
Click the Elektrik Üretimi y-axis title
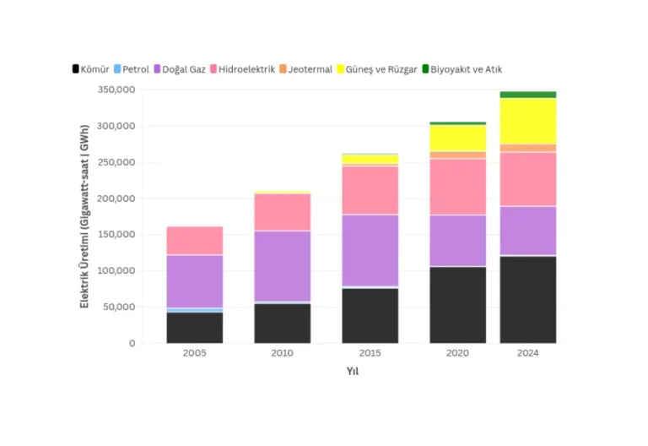84,216
